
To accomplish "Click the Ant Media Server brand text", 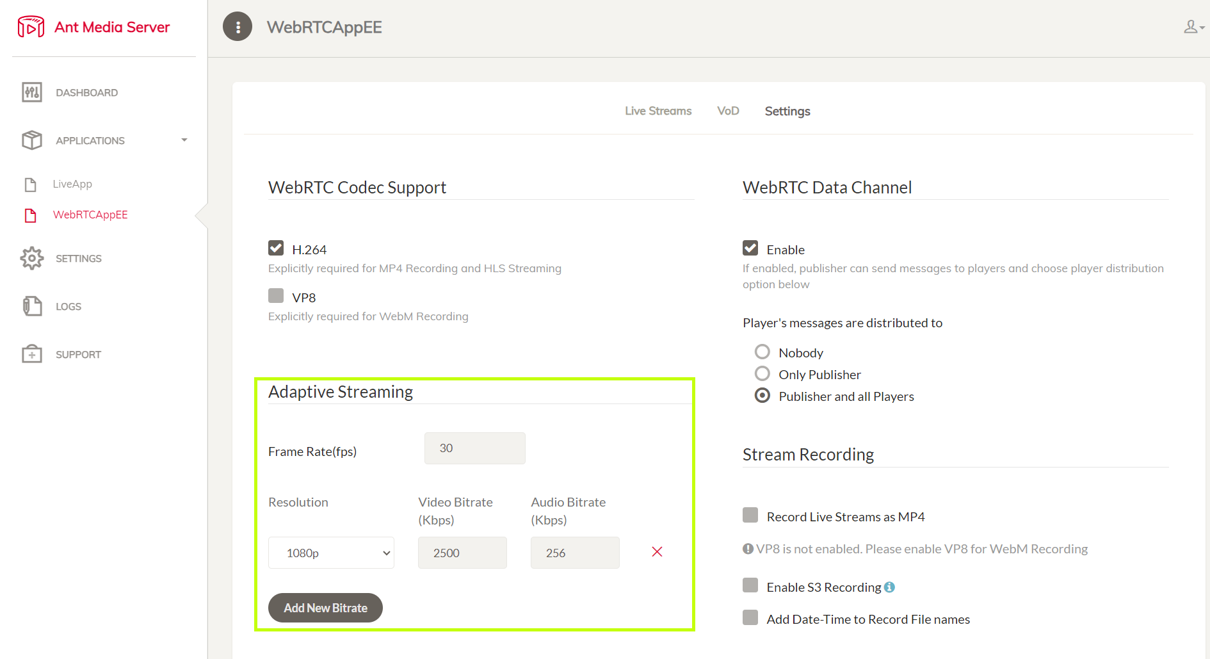I will (112, 27).
